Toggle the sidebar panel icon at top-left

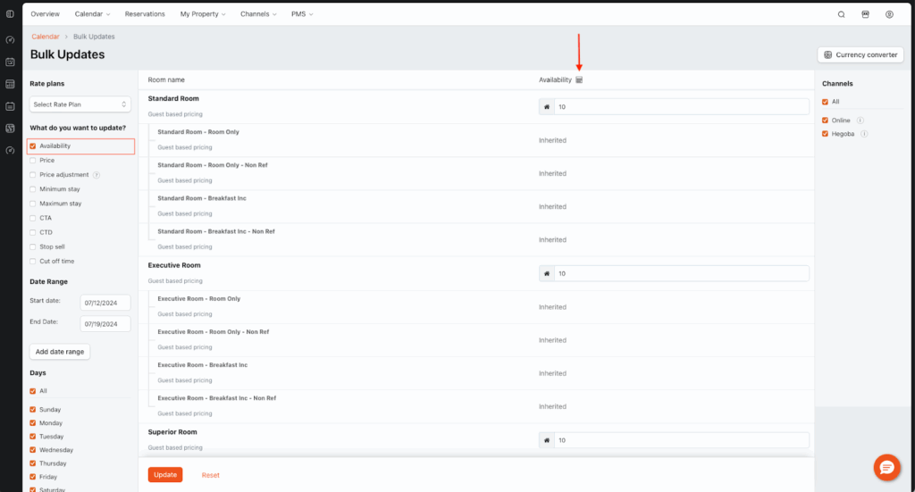point(10,14)
